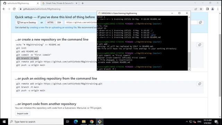Viewport: 222px width, 125px height.
Task: Click the browser forward arrow
Action: click(9, 9)
